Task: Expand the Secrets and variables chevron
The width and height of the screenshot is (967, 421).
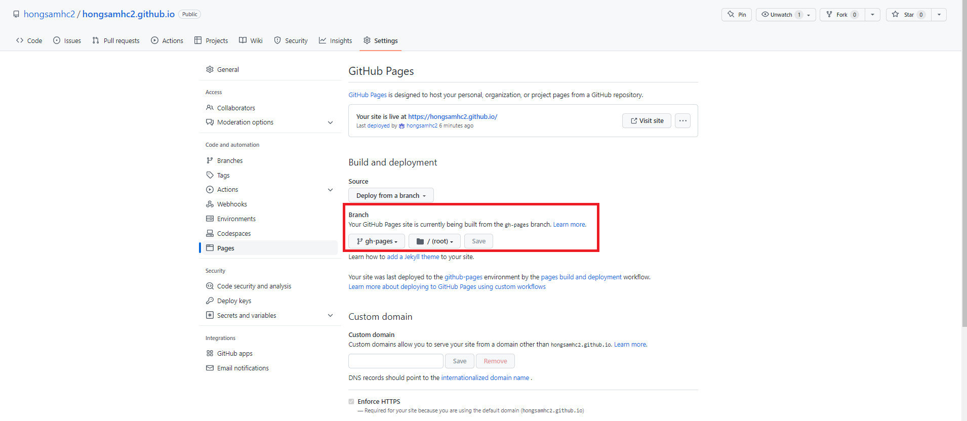Action: 330,315
